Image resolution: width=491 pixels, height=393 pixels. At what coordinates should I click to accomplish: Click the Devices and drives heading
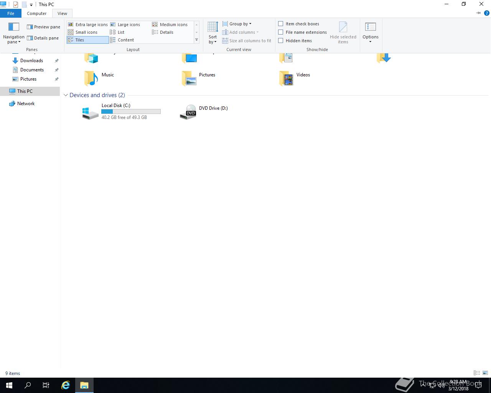pyautogui.click(x=97, y=95)
